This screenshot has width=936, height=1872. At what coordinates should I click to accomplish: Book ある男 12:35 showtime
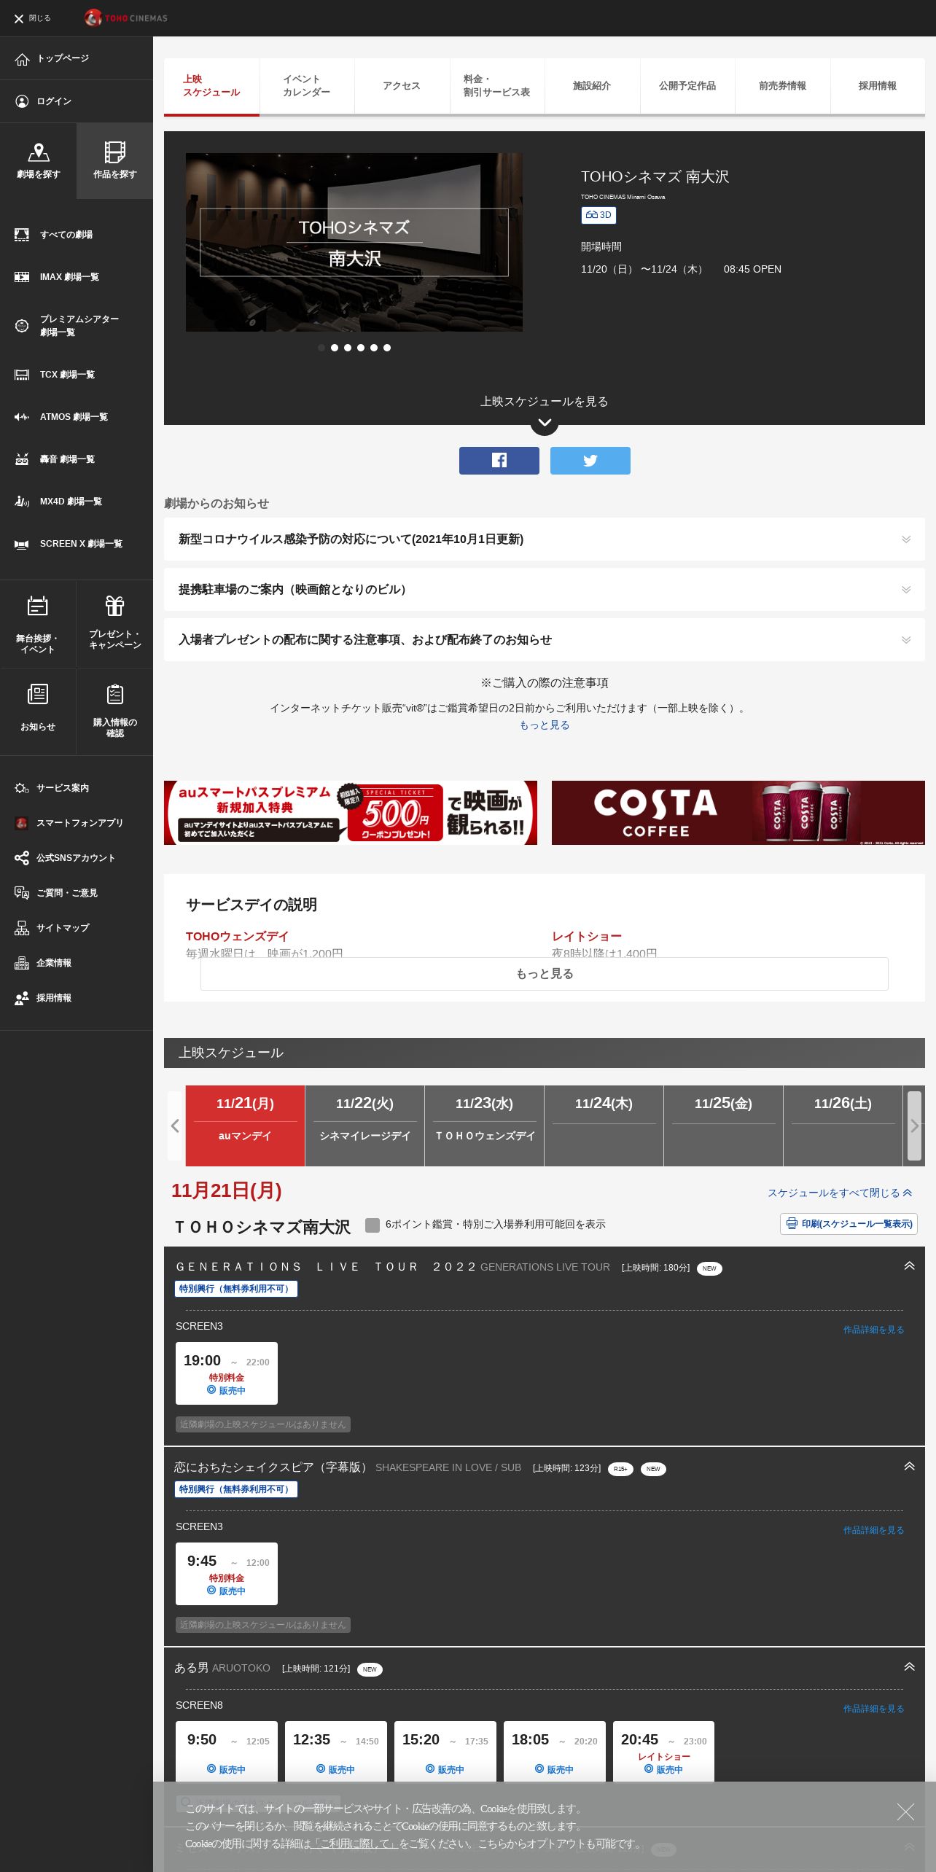point(336,1751)
